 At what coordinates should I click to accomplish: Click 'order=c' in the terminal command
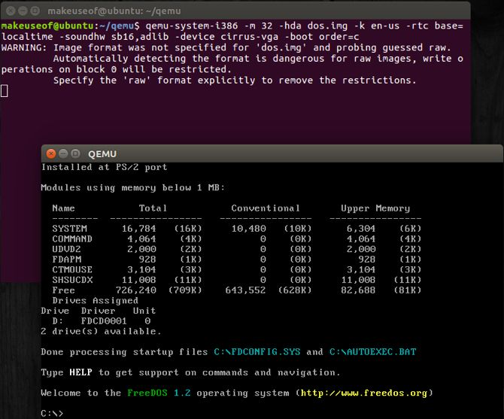coord(339,37)
